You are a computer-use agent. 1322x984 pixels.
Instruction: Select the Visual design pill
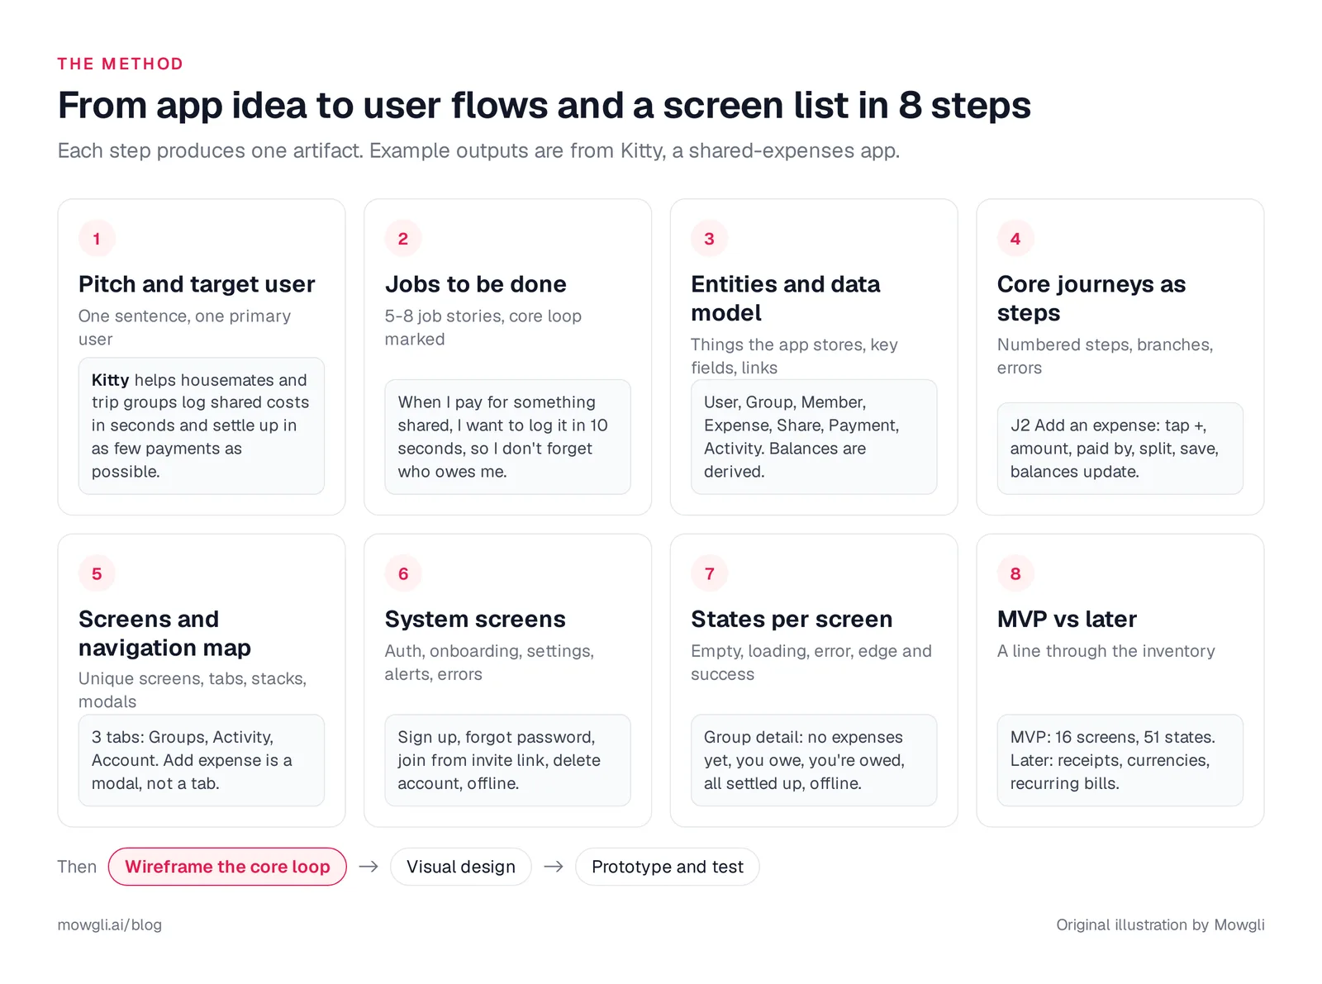(461, 867)
